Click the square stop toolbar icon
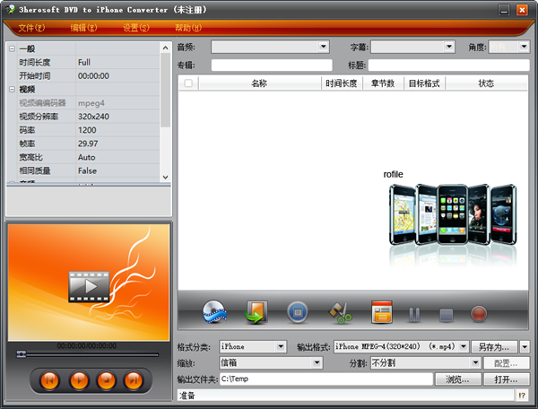Image resolution: width=538 pixels, height=409 pixels. tap(446, 315)
